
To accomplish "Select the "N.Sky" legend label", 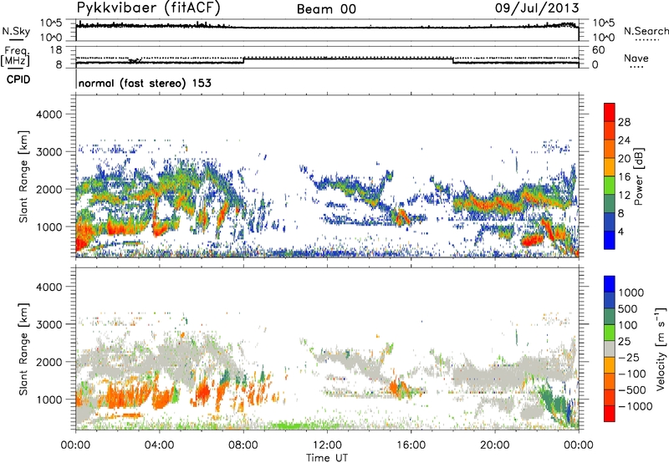I will point(16,31).
